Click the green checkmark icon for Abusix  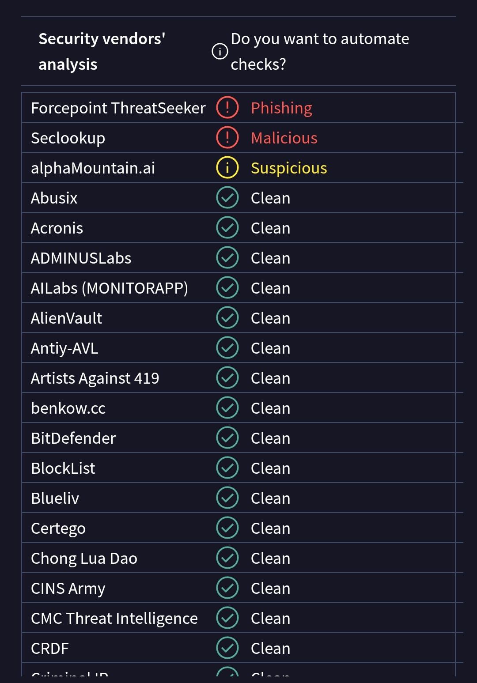tap(227, 198)
